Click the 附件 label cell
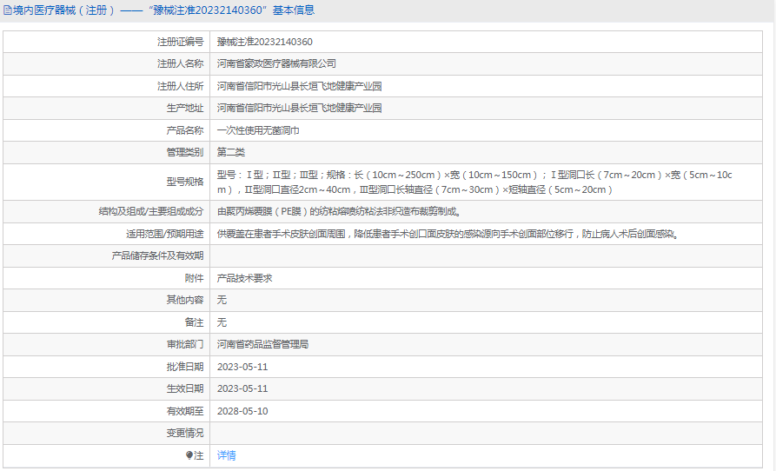 106,278
